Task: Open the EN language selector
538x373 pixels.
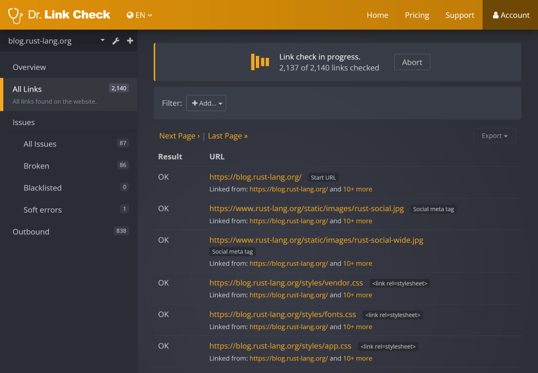Action: point(139,15)
